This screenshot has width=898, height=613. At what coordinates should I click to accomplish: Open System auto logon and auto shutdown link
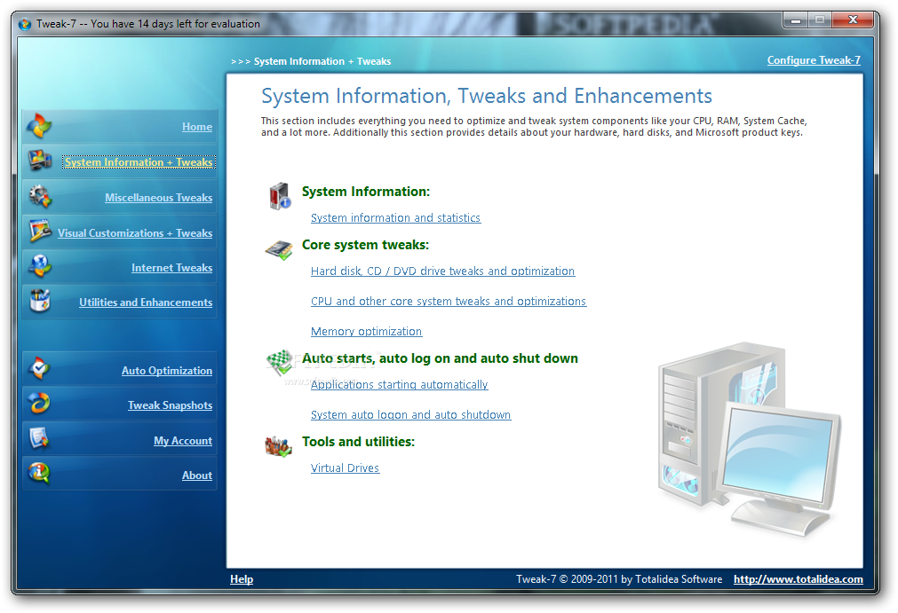coord(410,415)
